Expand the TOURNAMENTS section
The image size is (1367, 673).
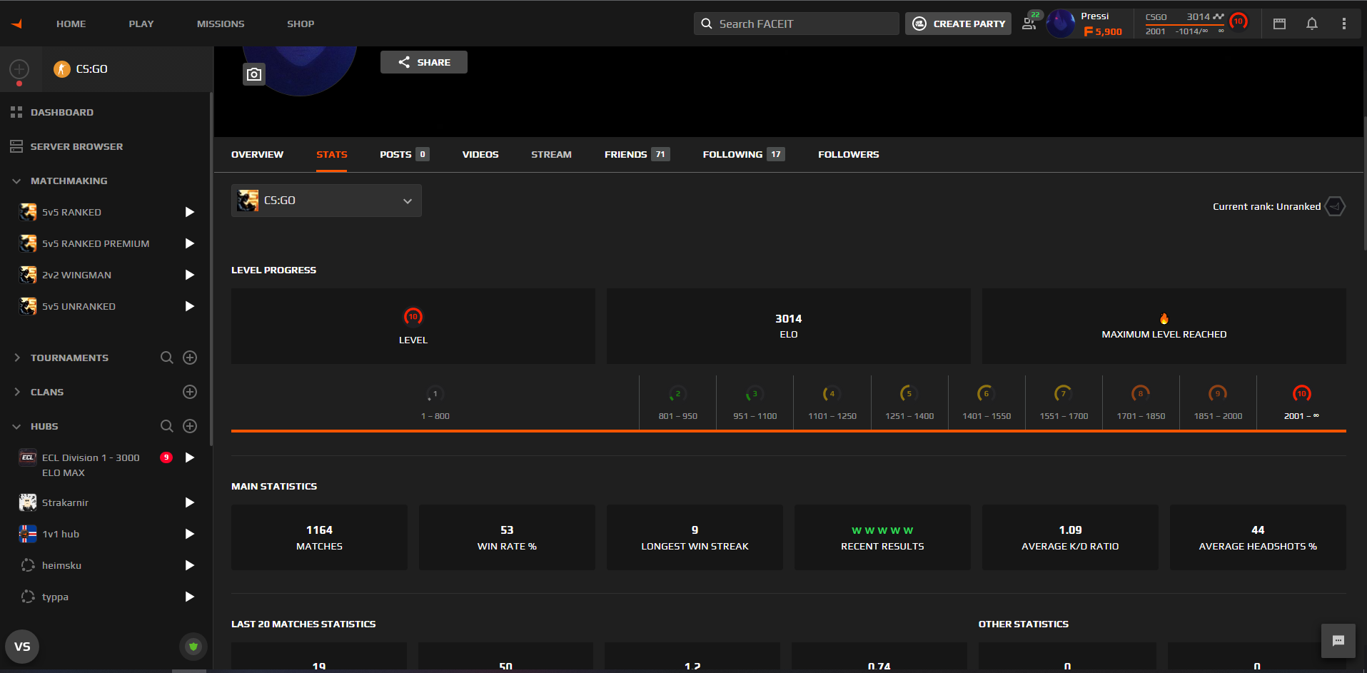(x=16, y=358)
